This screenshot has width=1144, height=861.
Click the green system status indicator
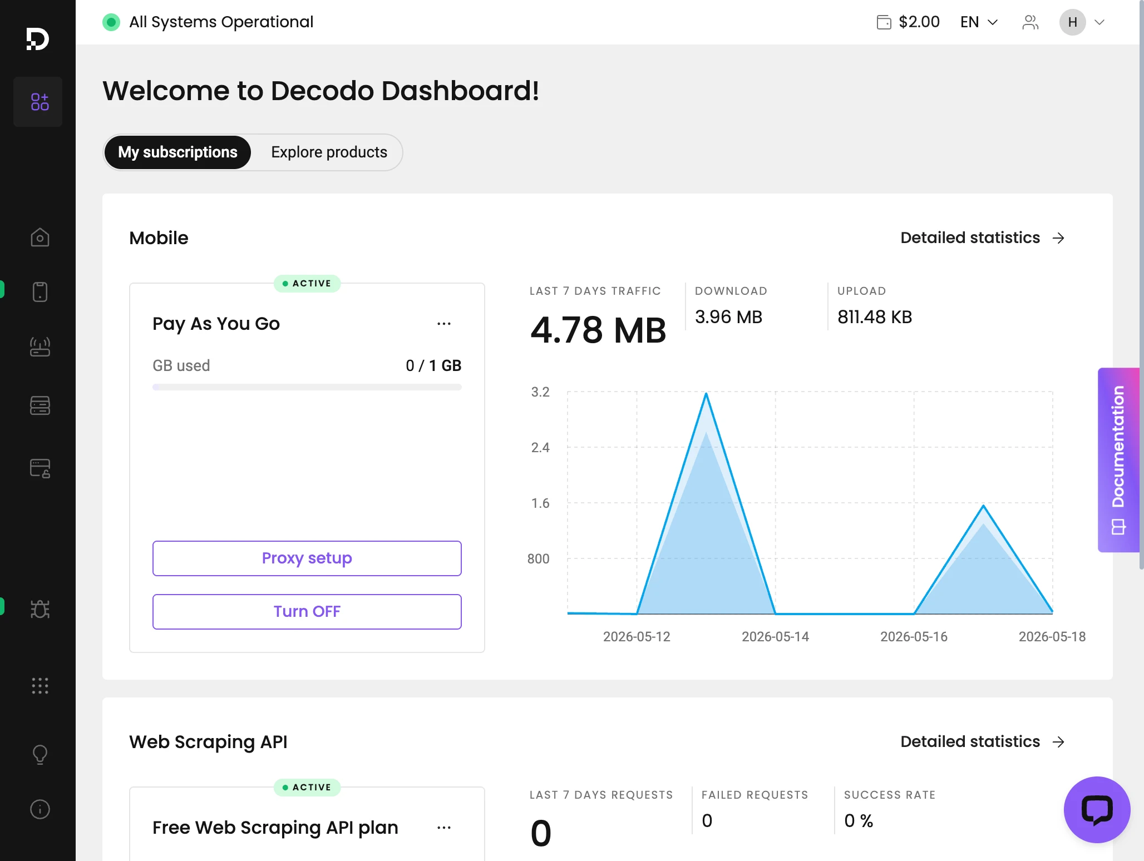coord(111,22)
